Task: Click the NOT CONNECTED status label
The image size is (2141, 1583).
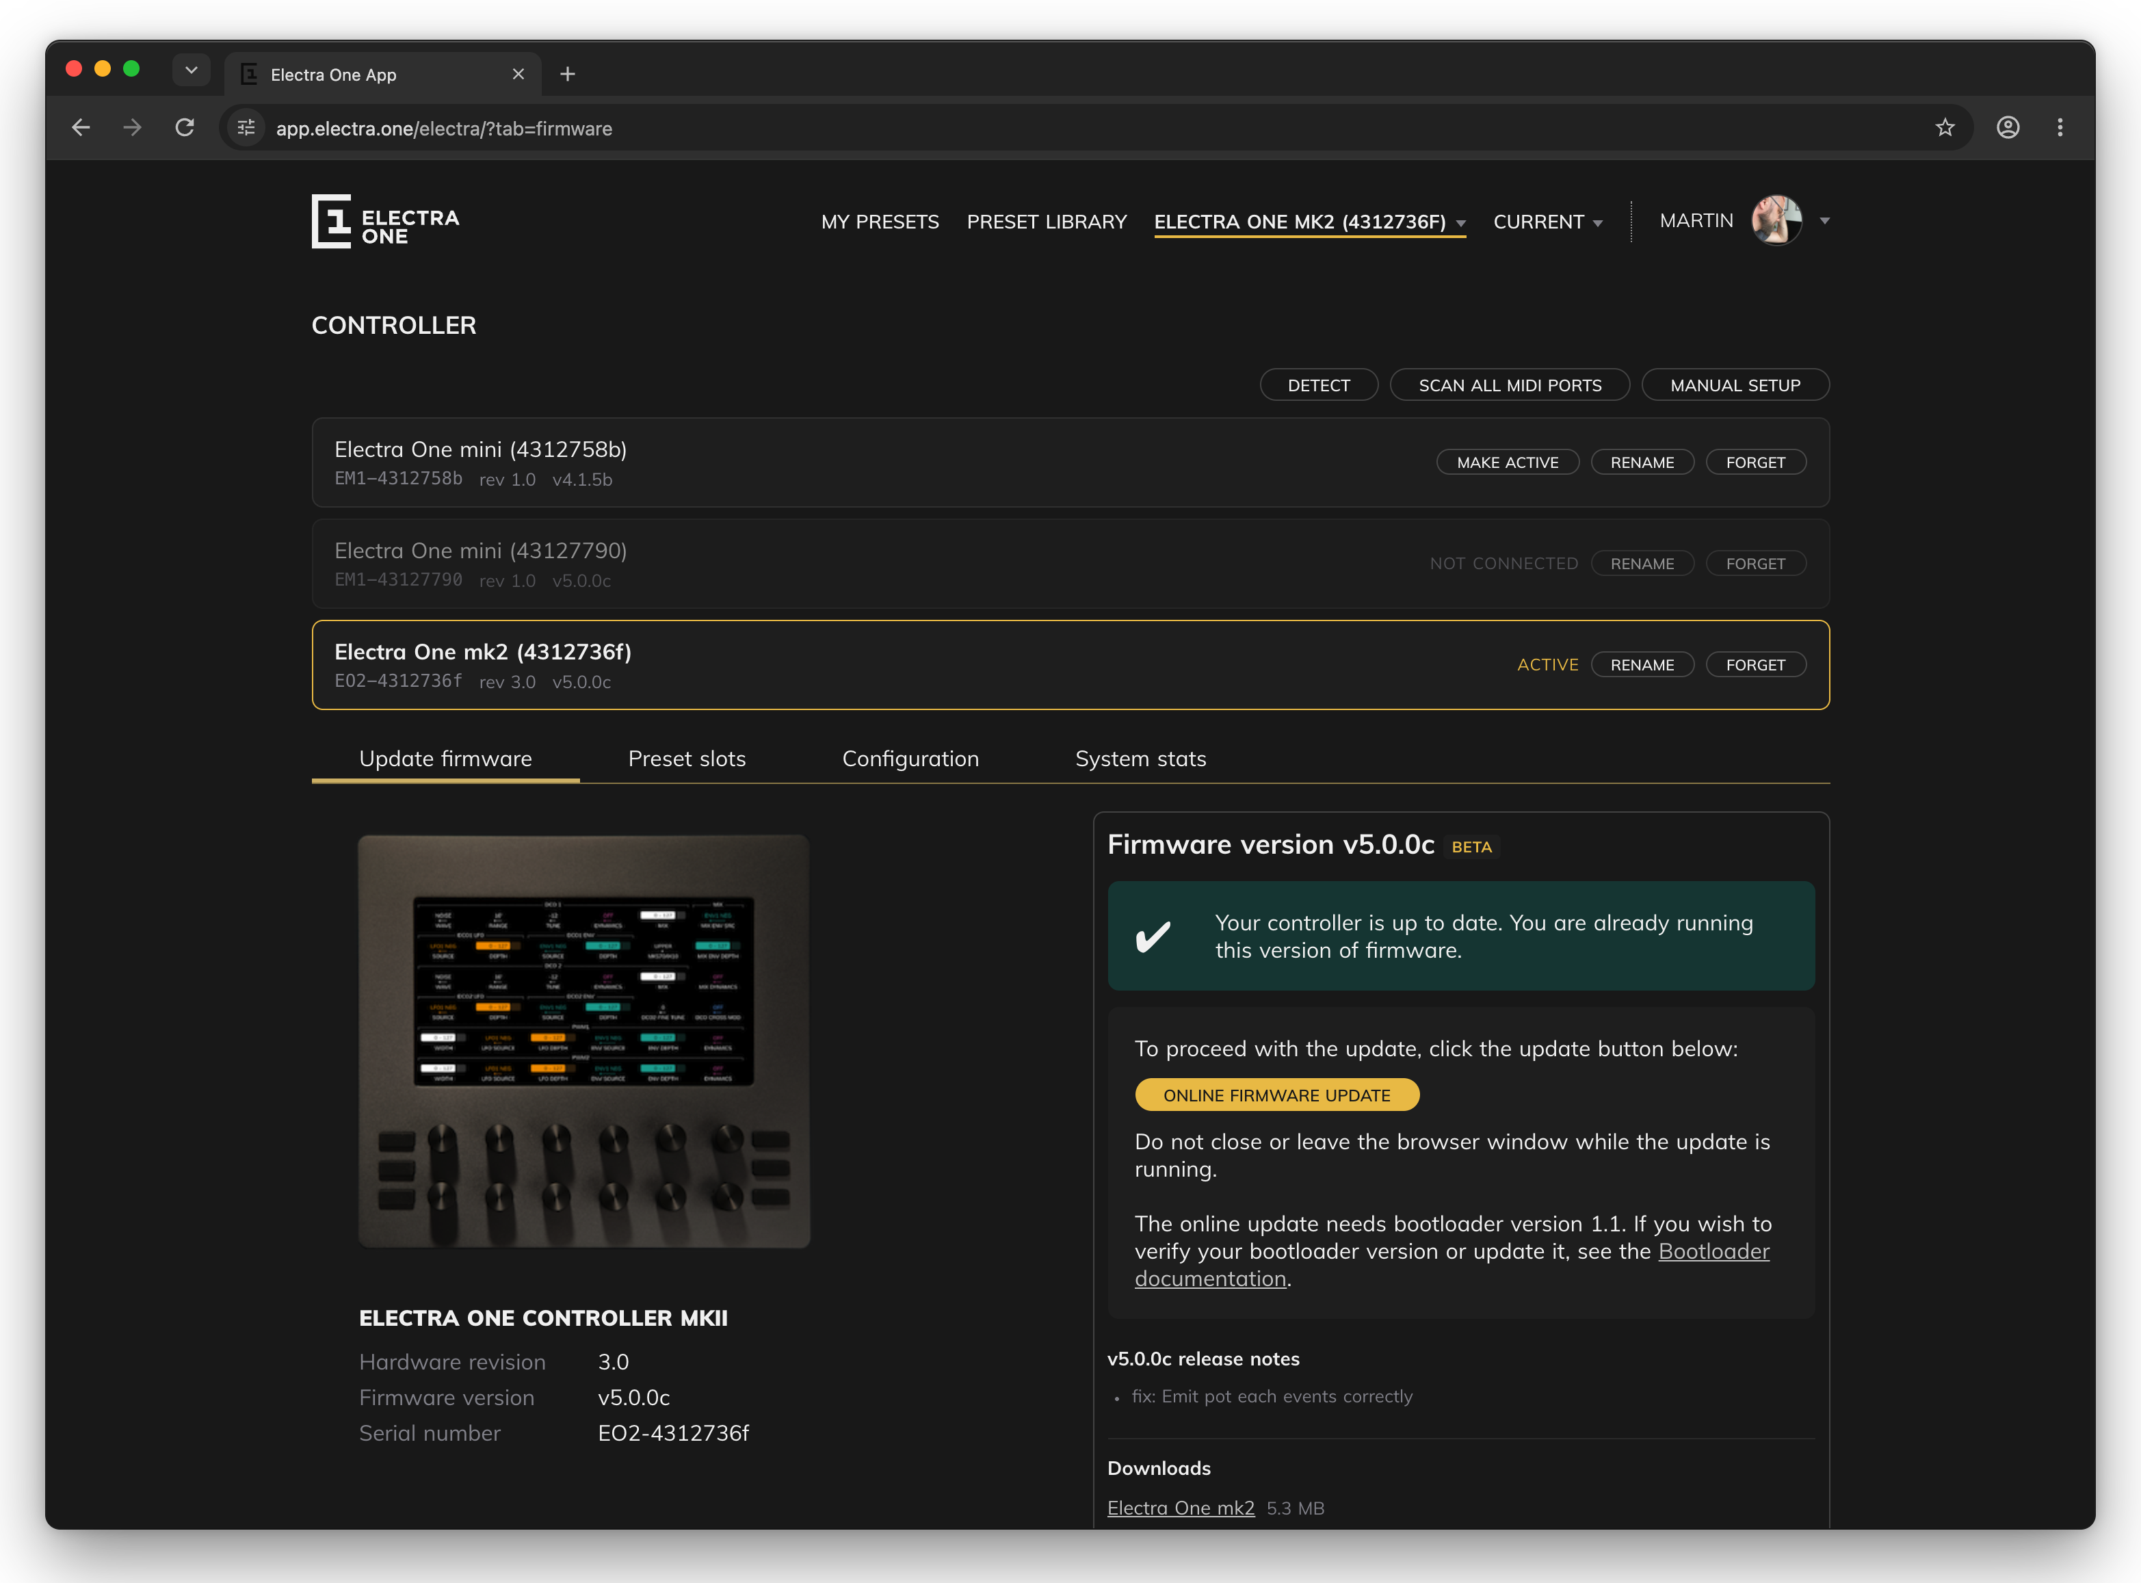Action: [x=1503, y=564]
